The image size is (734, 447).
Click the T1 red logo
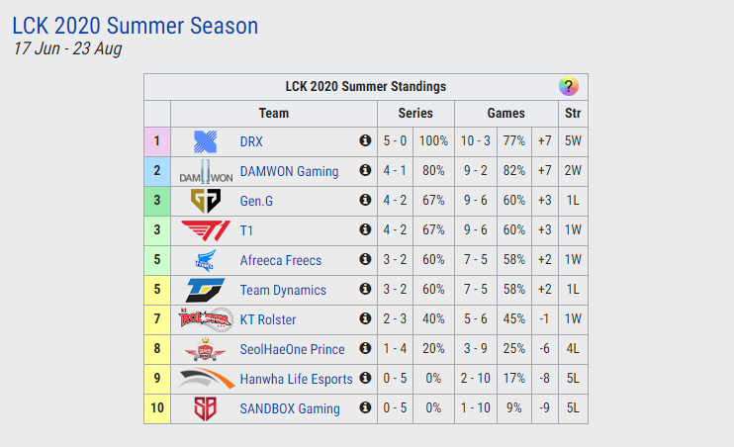click(x=206, y=230)
